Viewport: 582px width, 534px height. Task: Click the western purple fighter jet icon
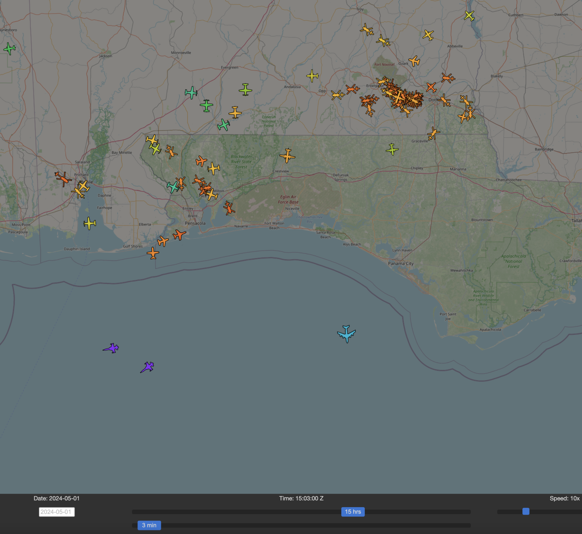(111, 348)
